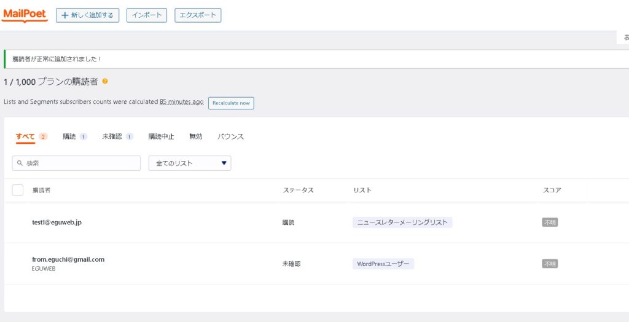This screenshot has height=322, width=629.
Task: Click the WordPressユーザー list tag
Action: 383,264
